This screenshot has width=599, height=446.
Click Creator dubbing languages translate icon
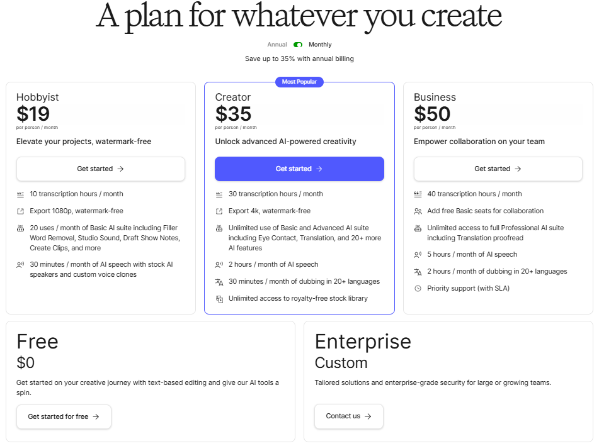(219, 282)
